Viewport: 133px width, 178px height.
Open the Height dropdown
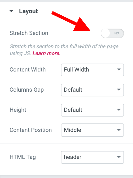point(92,110)
